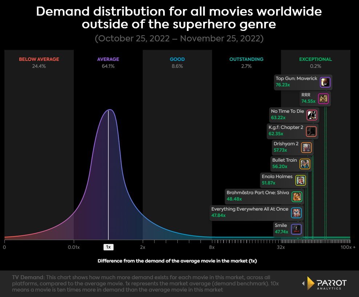
Task: Select the EXCEPTIONAL section header
Action: pos(315,59)
